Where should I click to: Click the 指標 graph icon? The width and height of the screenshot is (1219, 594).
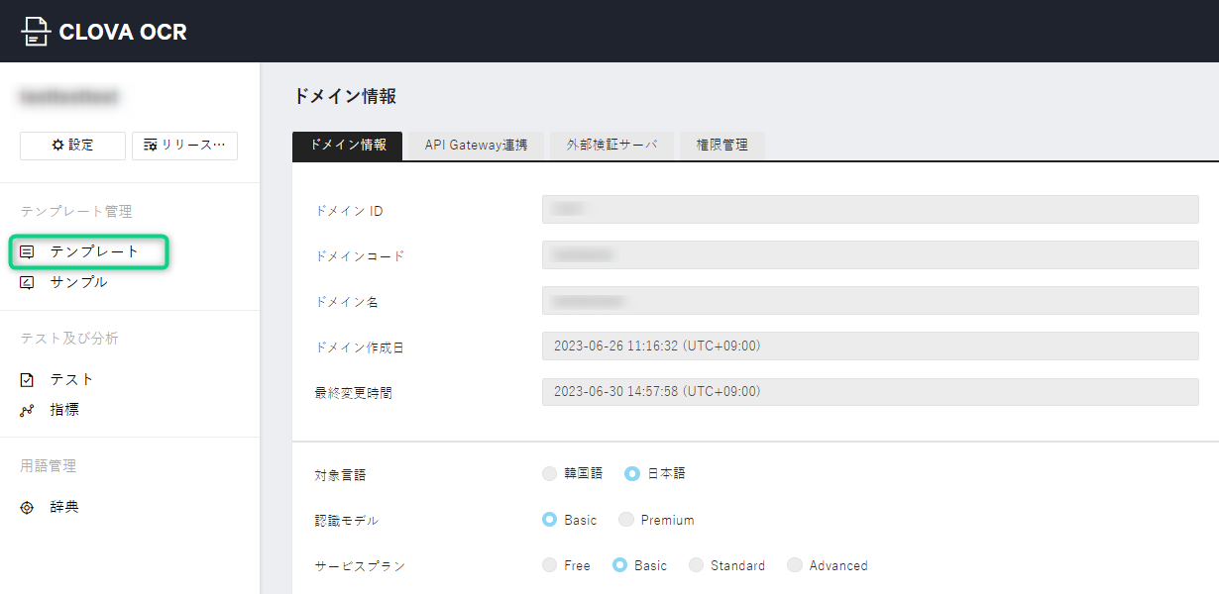click(28, 410)
